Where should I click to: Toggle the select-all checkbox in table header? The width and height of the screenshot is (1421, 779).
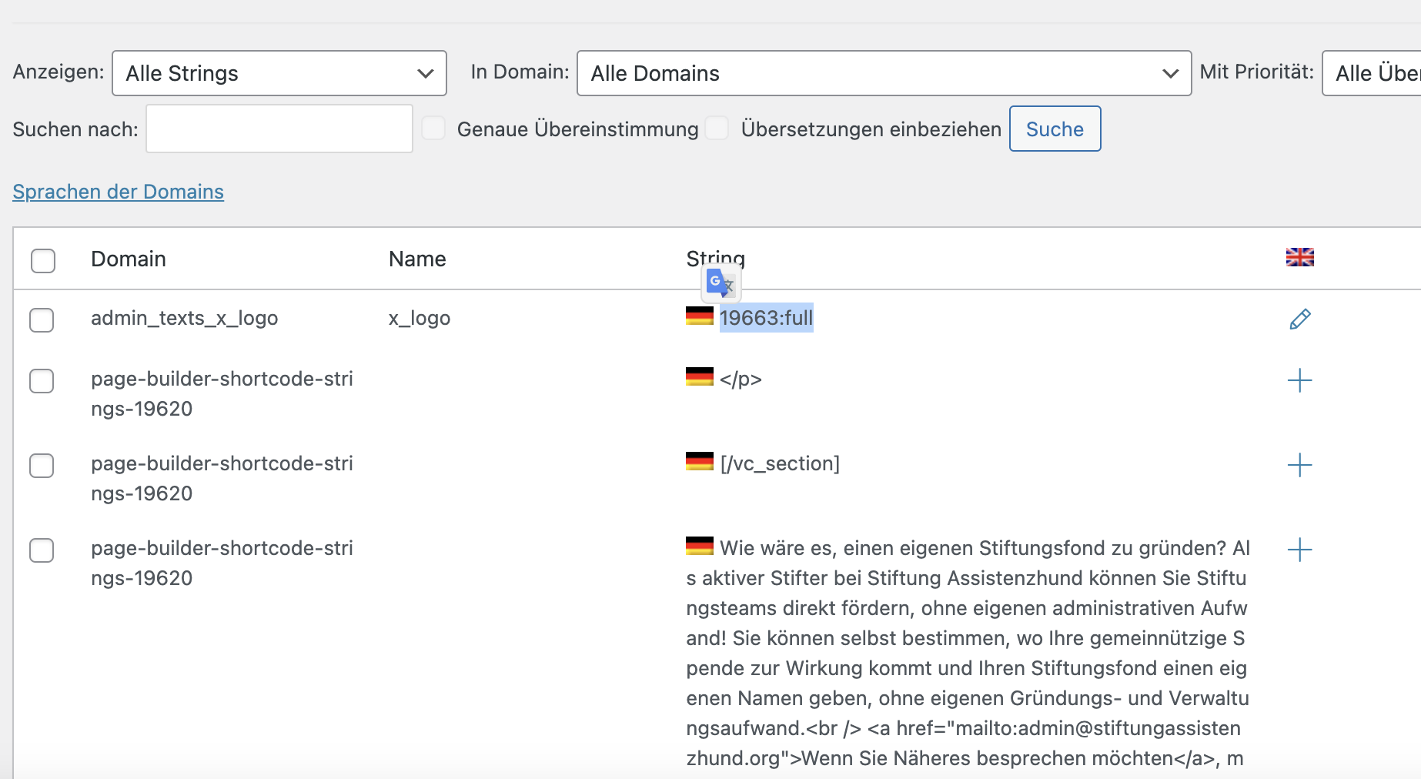(x=43, y=260)
